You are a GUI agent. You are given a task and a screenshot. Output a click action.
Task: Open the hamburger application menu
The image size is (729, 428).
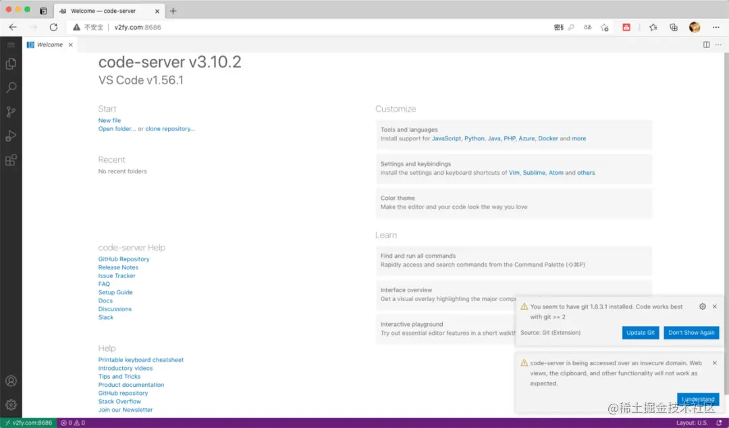(x=11, y=45)
